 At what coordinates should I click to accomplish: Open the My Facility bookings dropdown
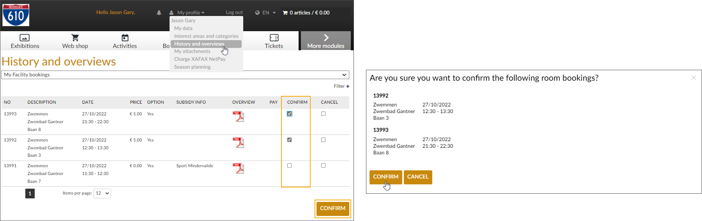coord(175,75)
